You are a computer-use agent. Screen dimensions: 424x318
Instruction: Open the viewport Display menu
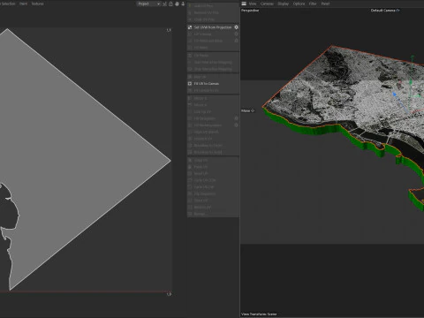[x=284, y=4]
